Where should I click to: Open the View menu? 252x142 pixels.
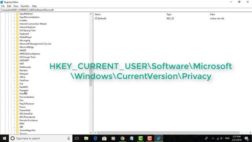pyautogui.click(x=16, y=6)
